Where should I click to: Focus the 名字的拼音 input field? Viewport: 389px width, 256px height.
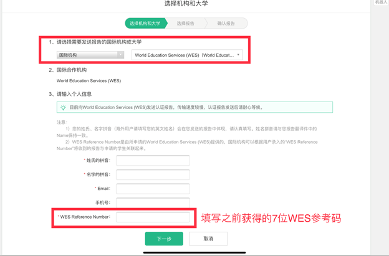(x=153, y=174)
